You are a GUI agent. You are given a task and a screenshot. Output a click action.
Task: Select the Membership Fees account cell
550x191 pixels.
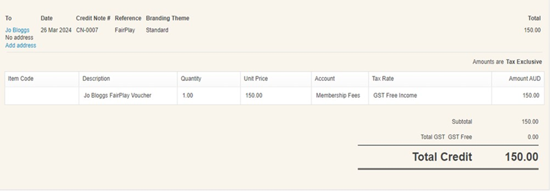tap(340, 95)
